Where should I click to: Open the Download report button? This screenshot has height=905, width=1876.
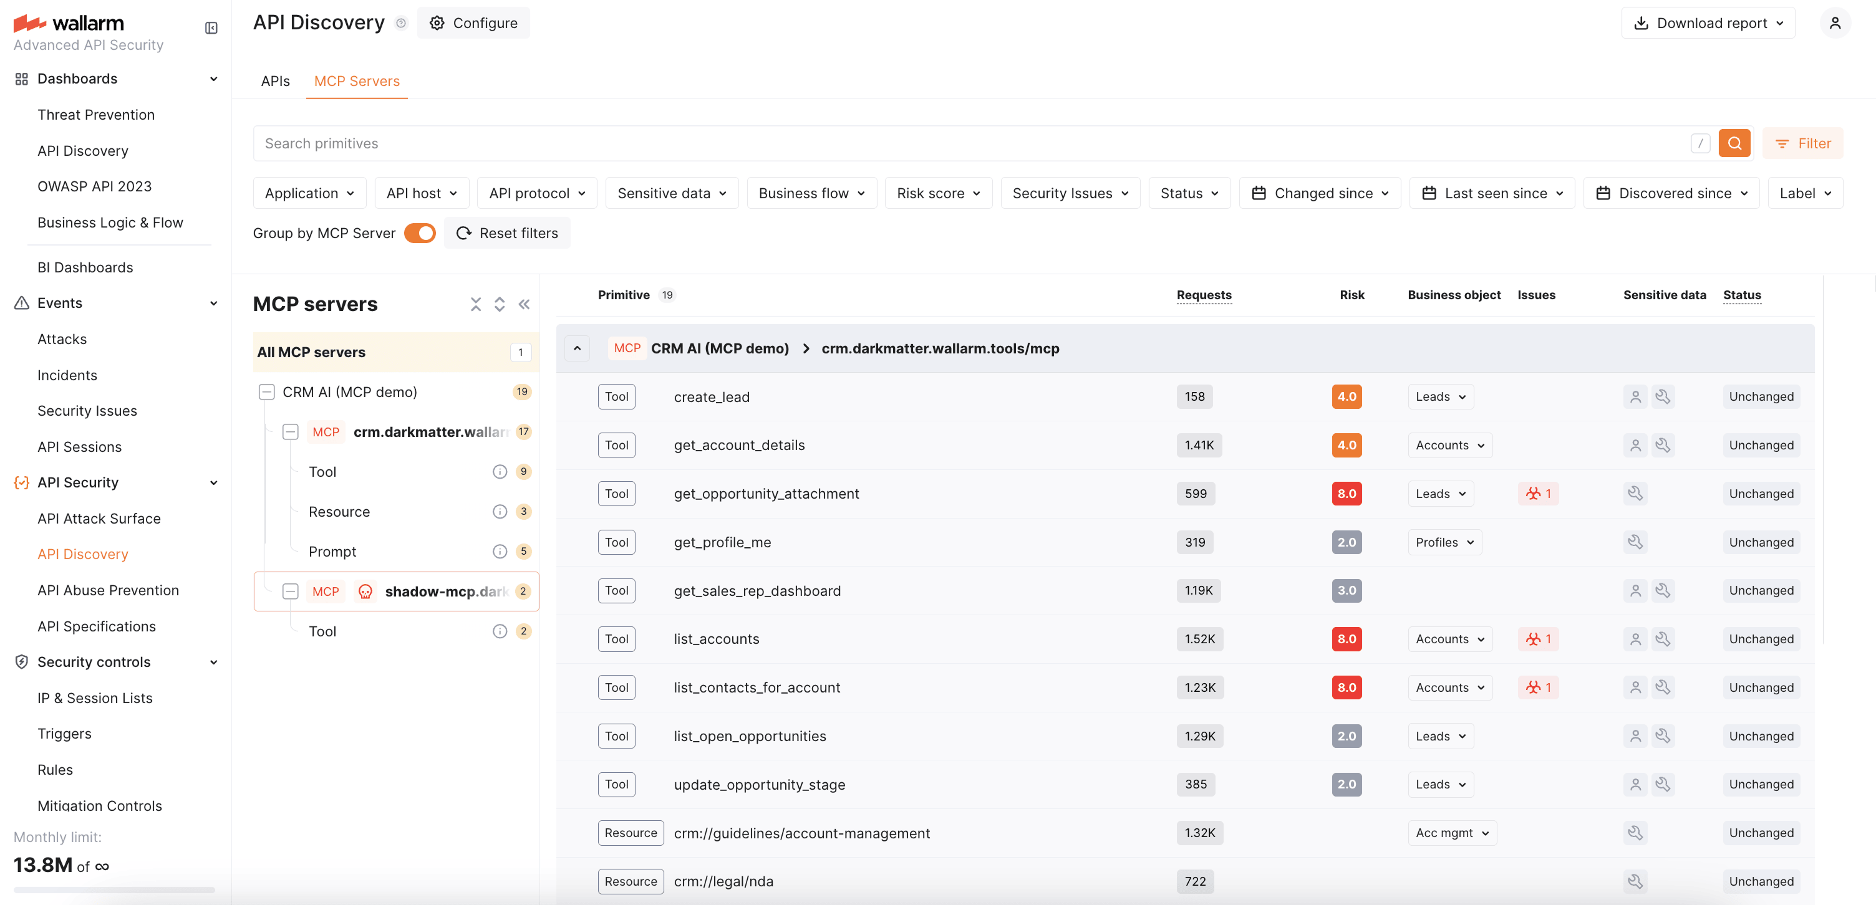click(x=1708, y=23)
